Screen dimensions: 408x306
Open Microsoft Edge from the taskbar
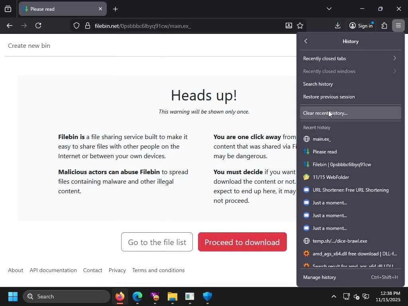[x=137, y=296]
